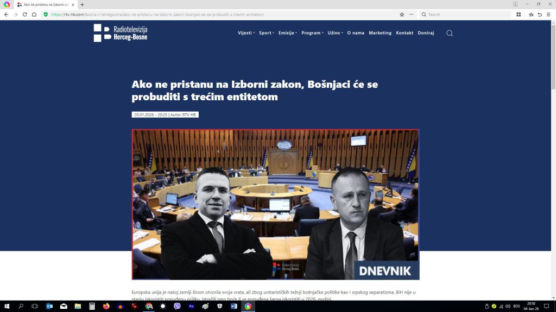Go to the Kontakt page
Screen dimensions: 556x312
click(405, 33)
